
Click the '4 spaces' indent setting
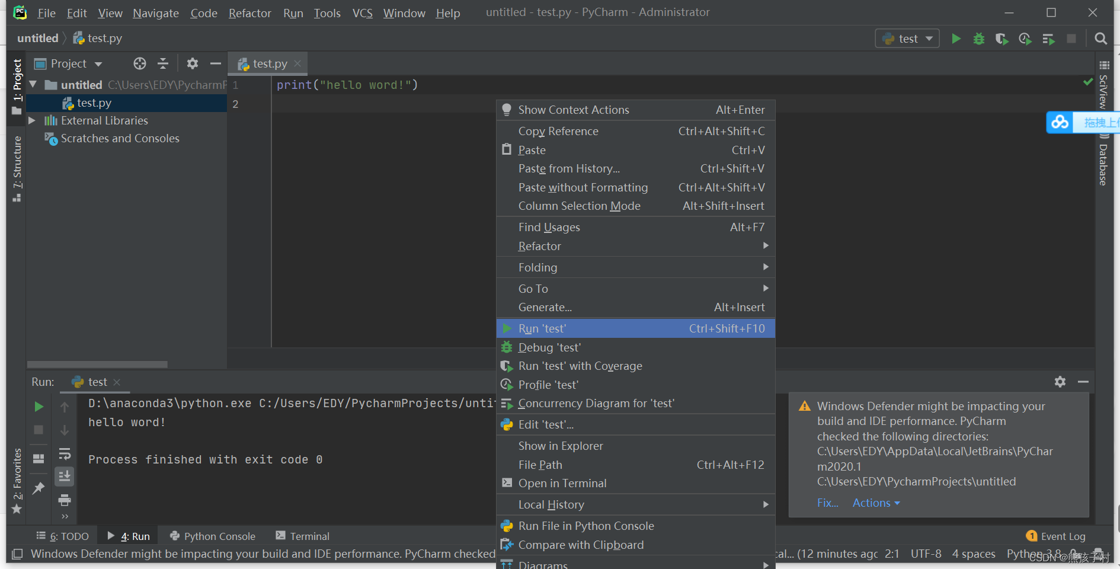click(x=974, y=554)
